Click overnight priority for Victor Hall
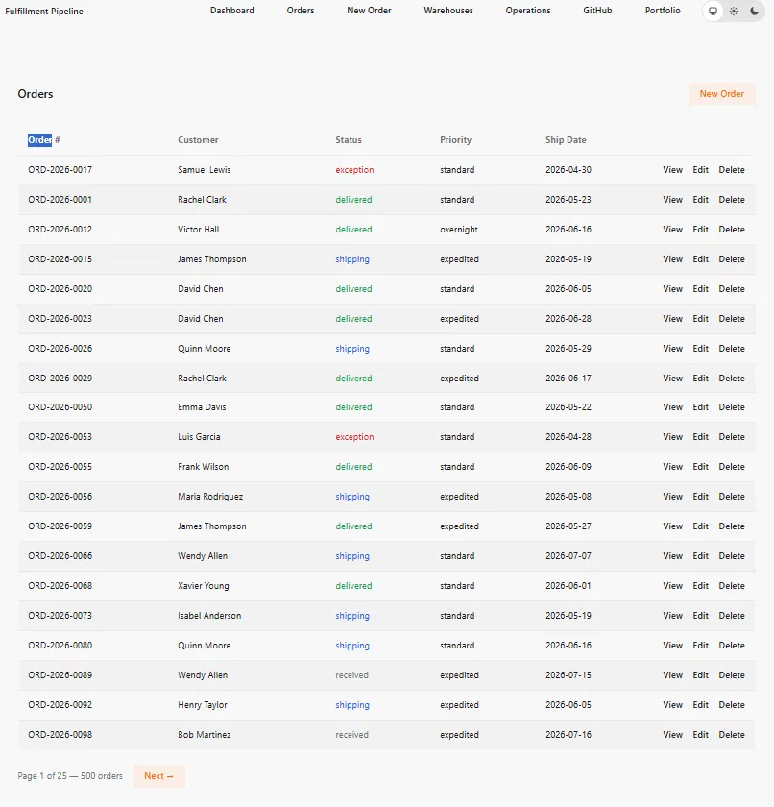The height and width of the screenshot is (807, 774). pos(459,230)
